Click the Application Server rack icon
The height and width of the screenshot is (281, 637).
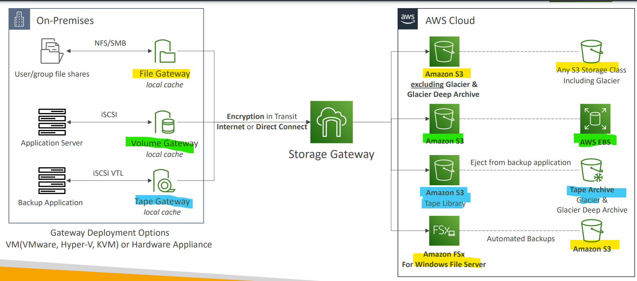click(52, 122)
